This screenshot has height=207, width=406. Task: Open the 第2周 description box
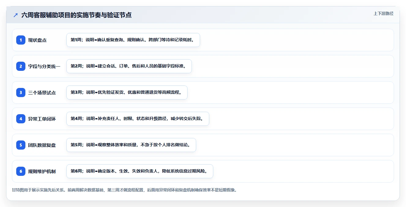point(129,66)
